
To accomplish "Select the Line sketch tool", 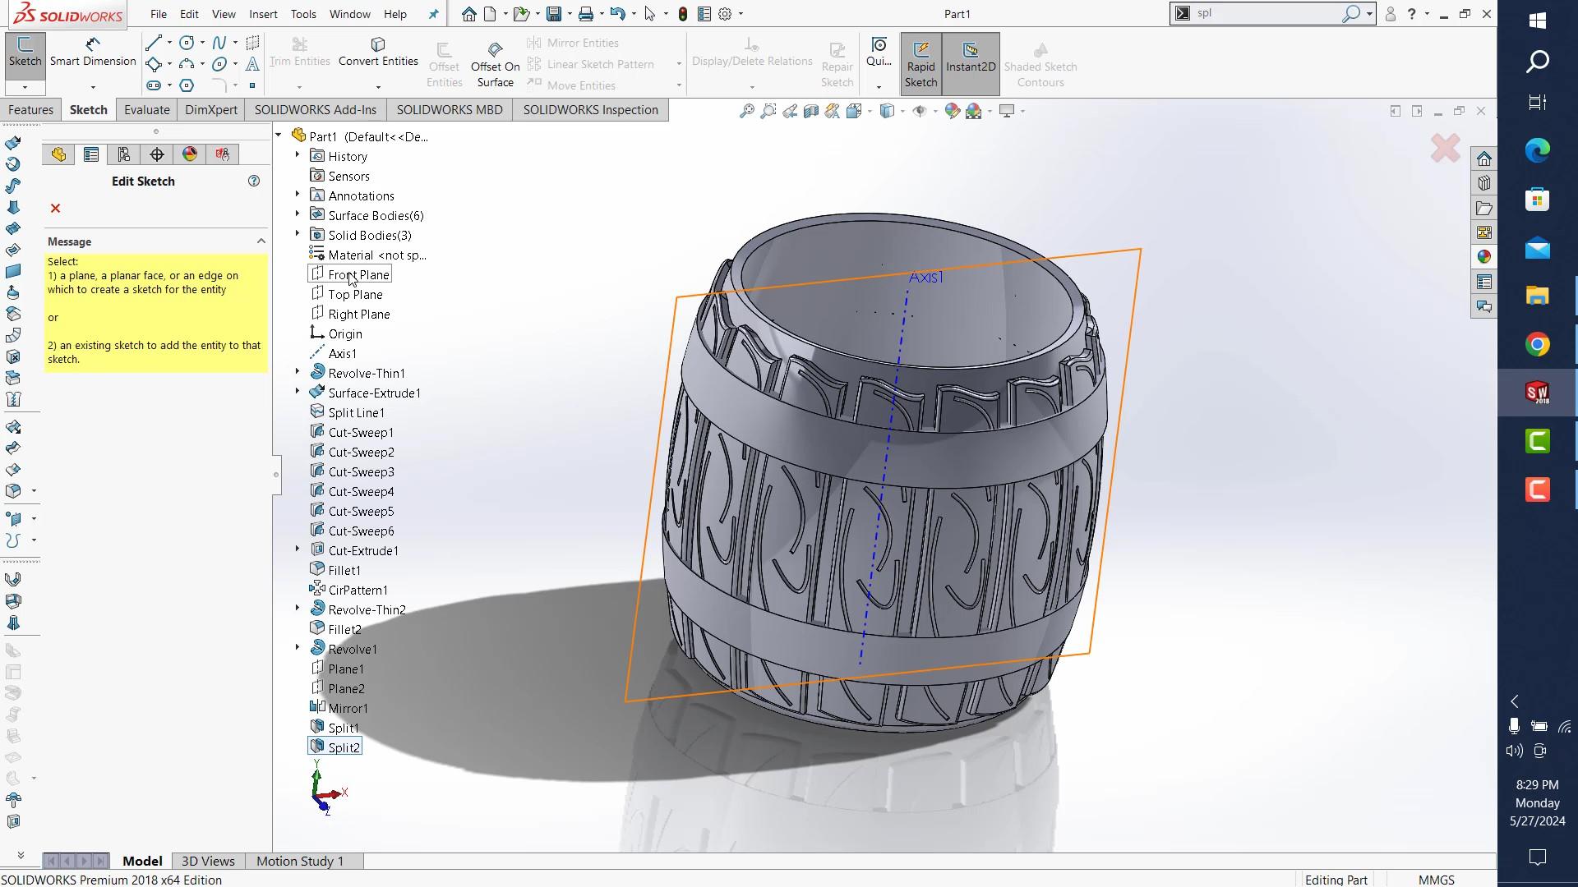I will coord(154,43).
